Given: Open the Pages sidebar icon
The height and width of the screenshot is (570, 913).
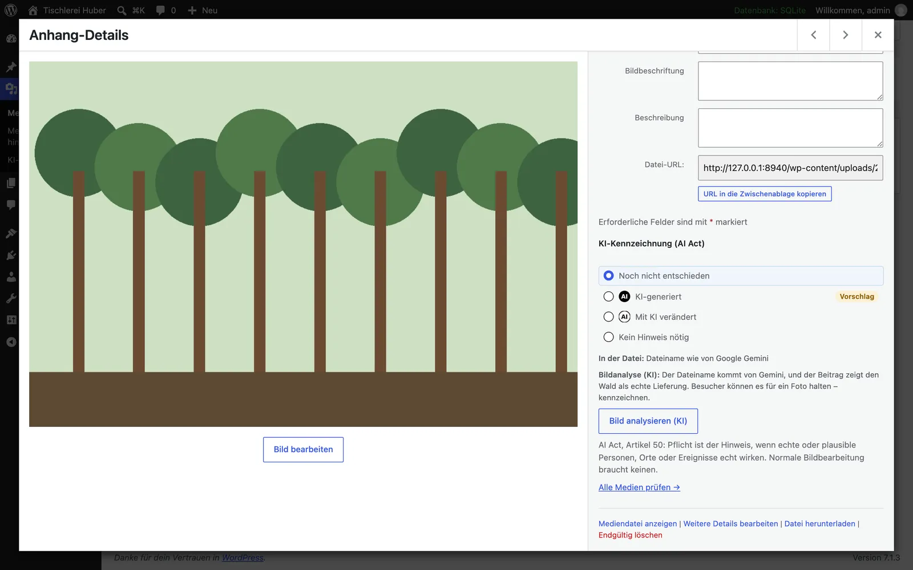Looking at the screenshot, I should [x=11, y=183].
